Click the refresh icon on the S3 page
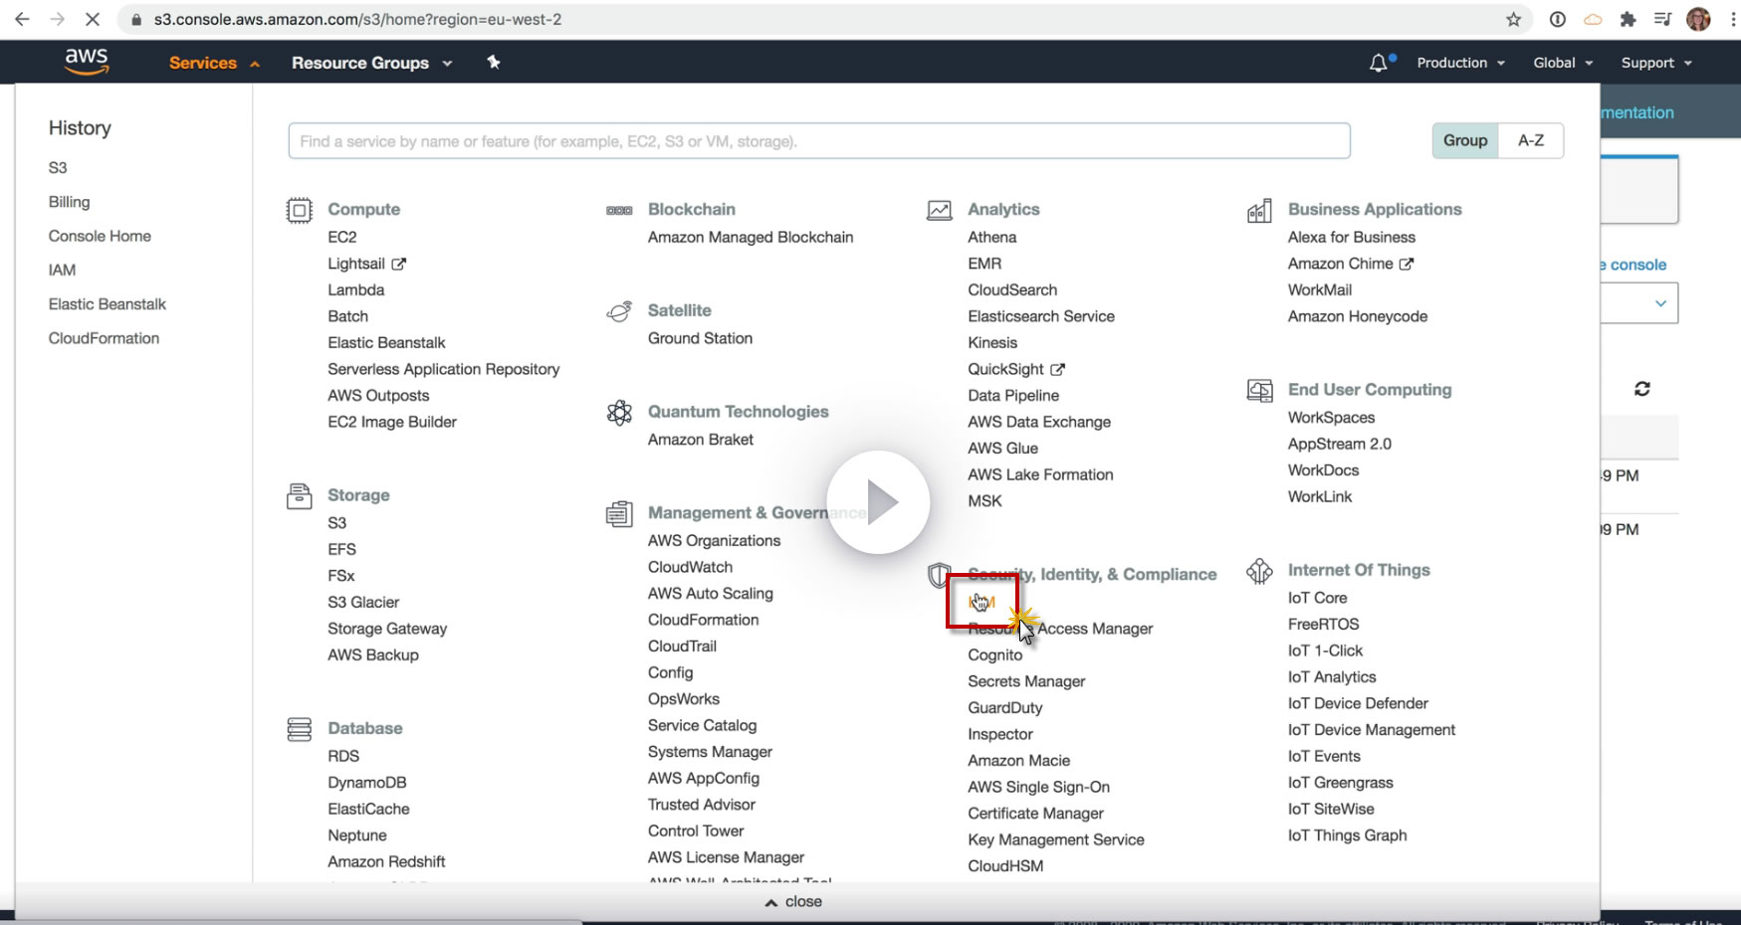This screenshot has width=1741, height=925. 1642,389
